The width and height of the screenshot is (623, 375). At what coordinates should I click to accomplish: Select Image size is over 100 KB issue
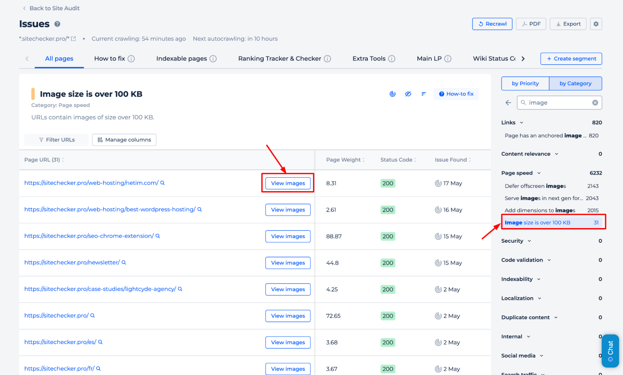552,222
